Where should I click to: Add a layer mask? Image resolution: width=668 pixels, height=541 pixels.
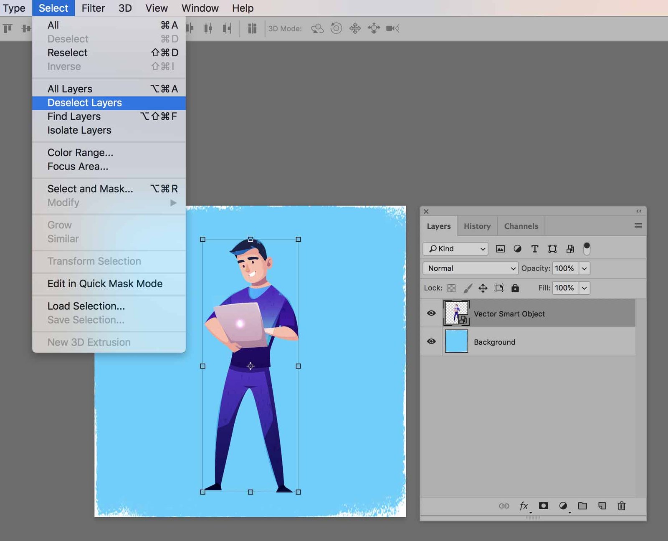(543, 506)
